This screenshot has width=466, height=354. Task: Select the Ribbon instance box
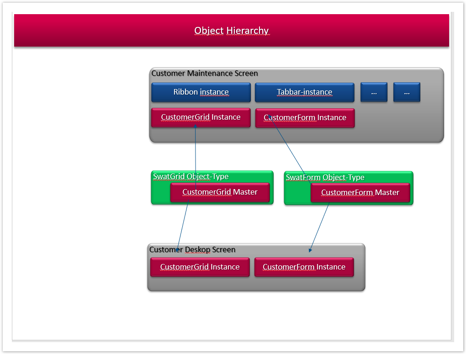coord(201,92)
